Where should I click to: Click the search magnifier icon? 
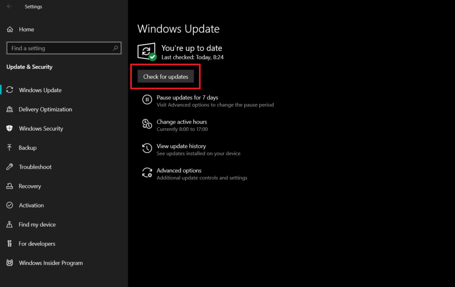click(x=115, y=48)
